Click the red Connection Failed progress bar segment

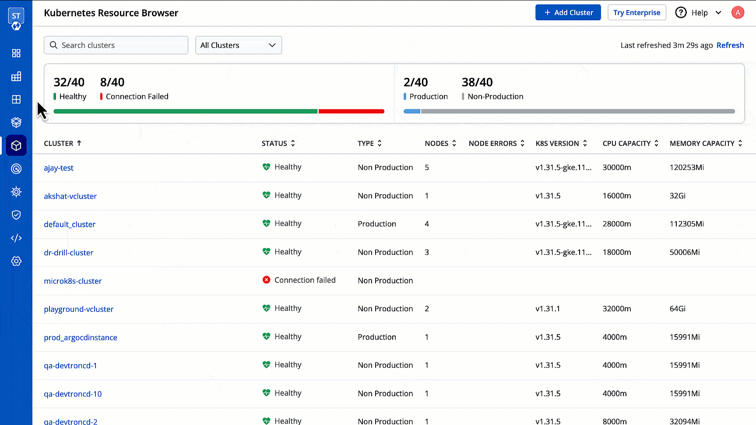tap(351, 112)
